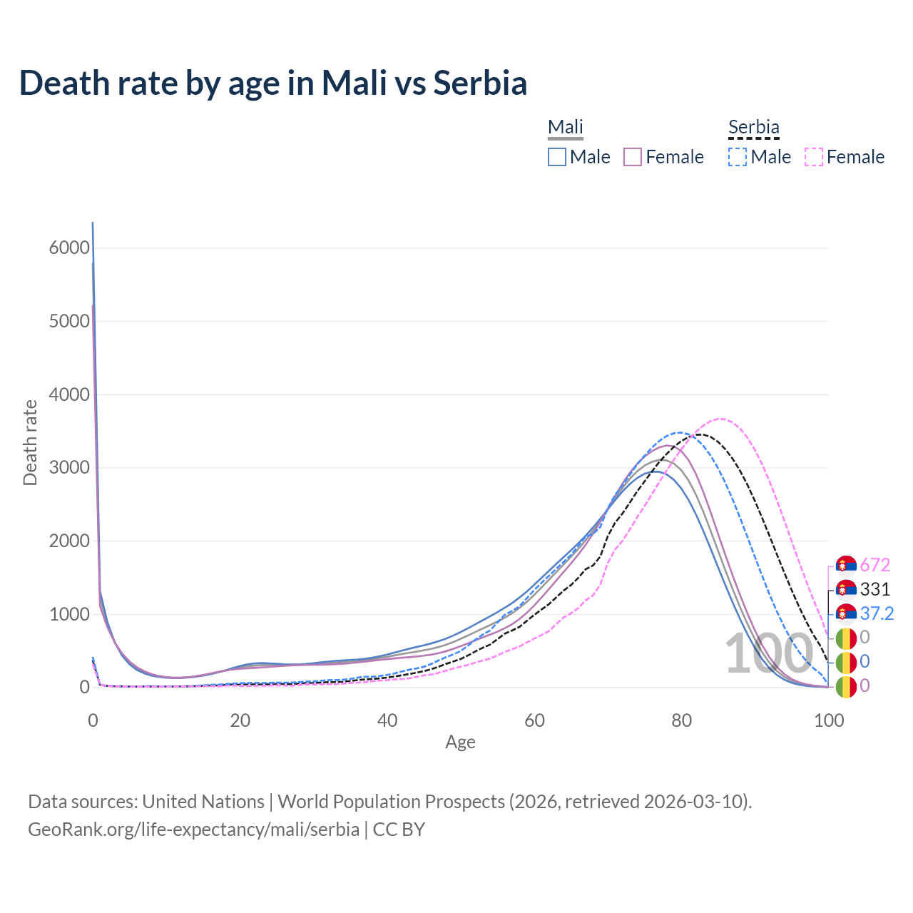Screen dimensions: 913x913
Task: Open the GeoRank.org life-expectancy link
Action: click(193, 830)
